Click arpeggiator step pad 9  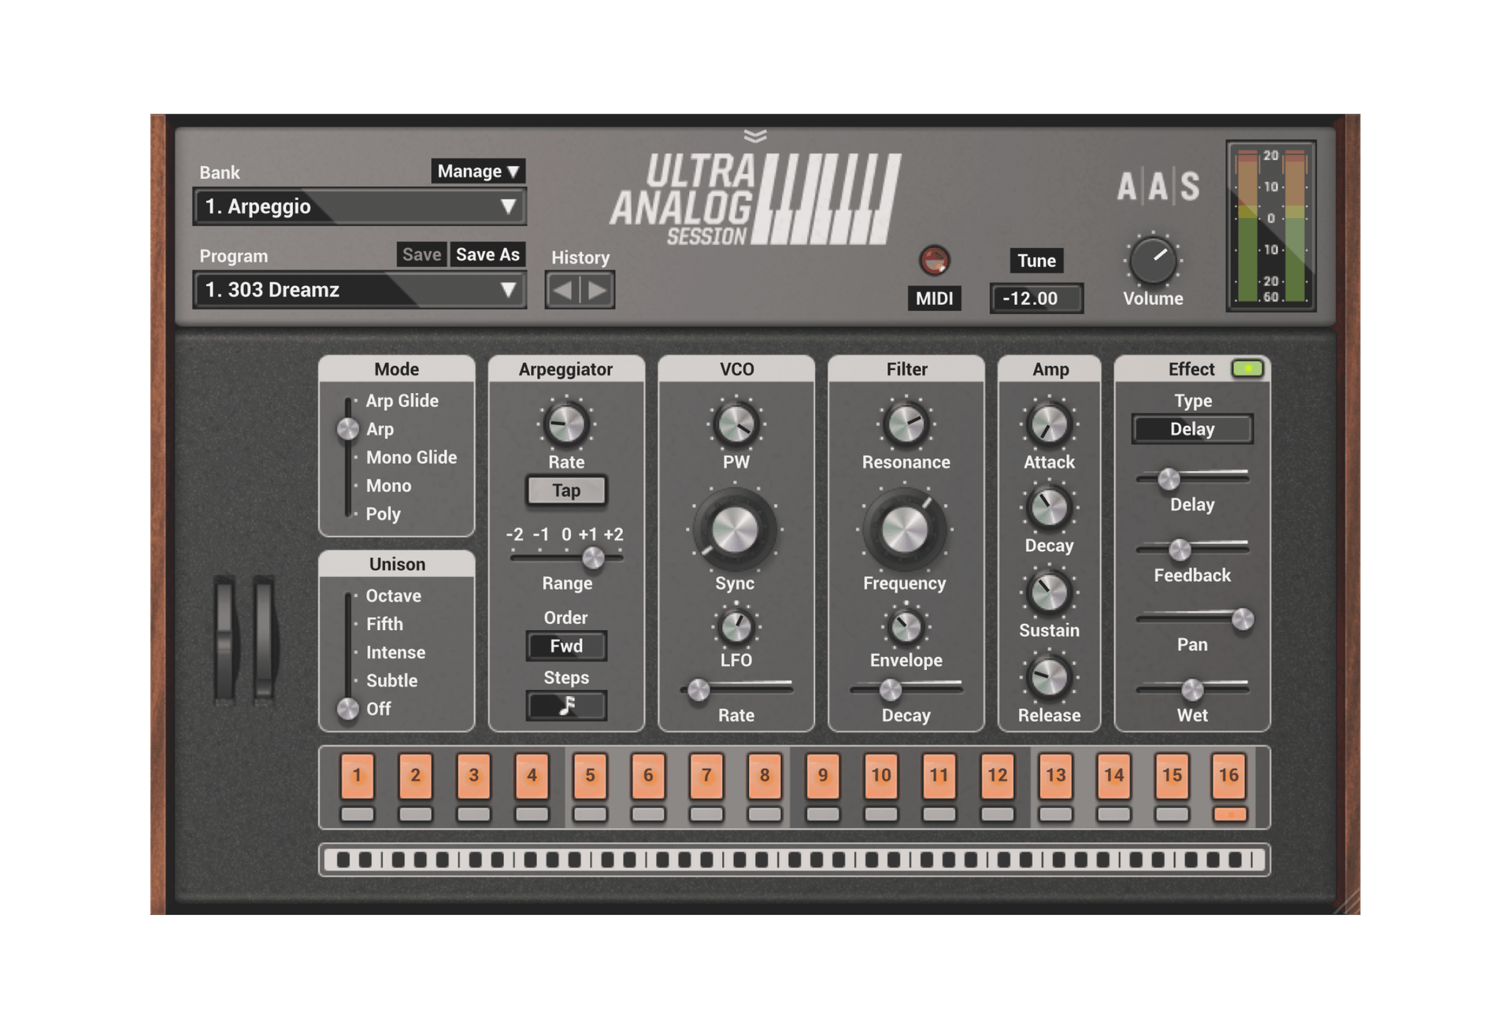point(823,776)
